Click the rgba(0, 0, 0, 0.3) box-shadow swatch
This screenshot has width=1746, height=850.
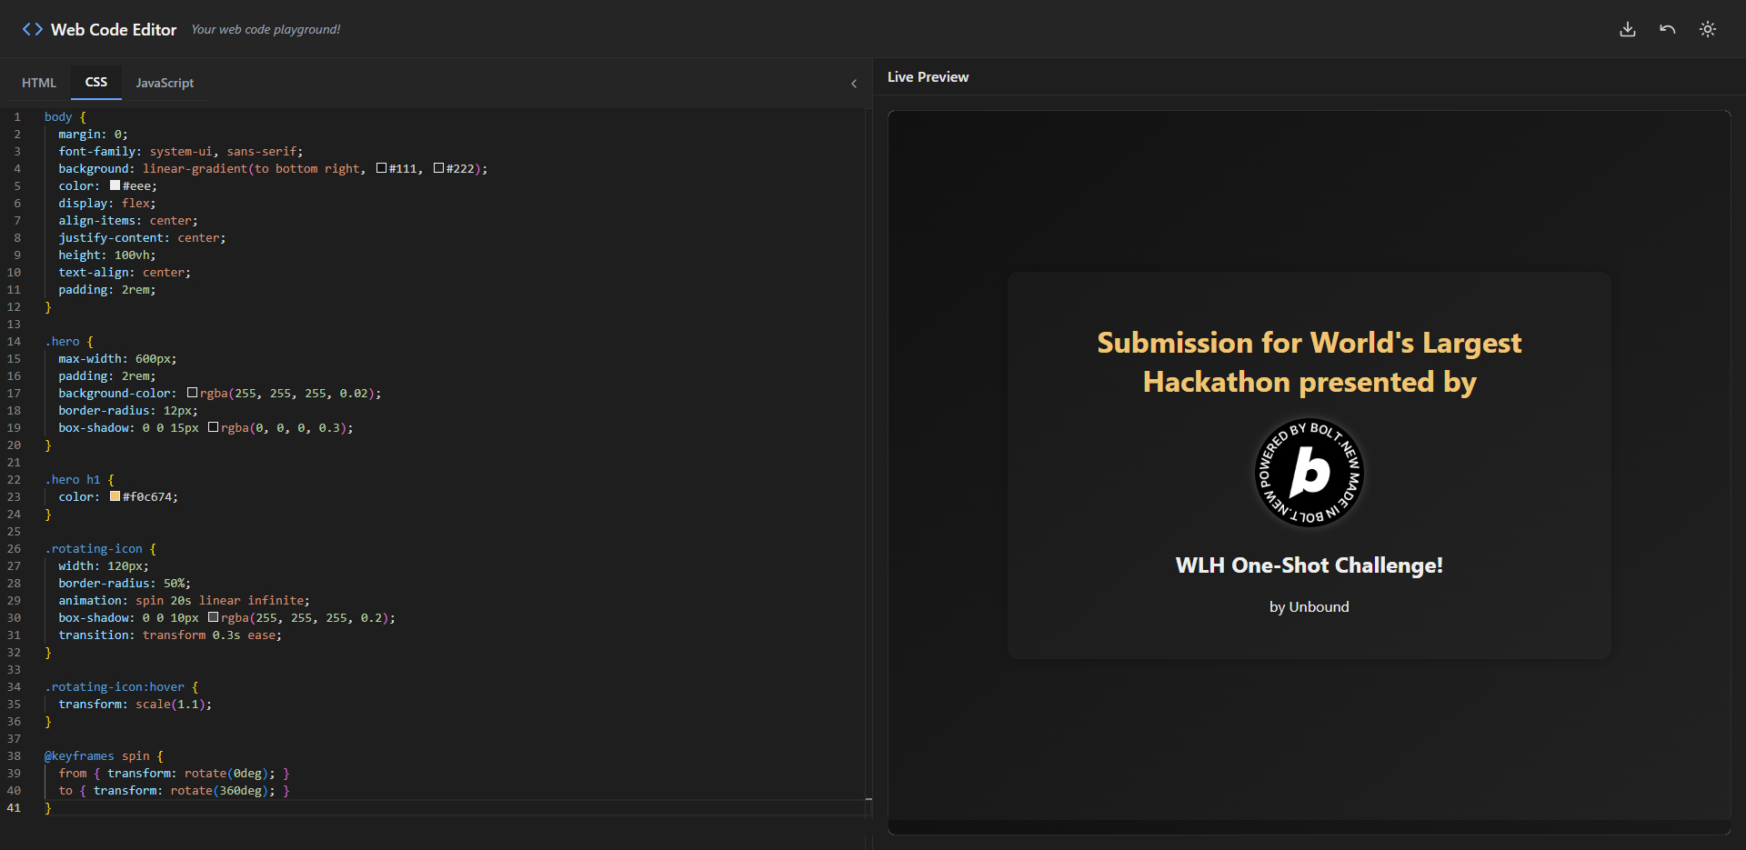pos(214,427)
